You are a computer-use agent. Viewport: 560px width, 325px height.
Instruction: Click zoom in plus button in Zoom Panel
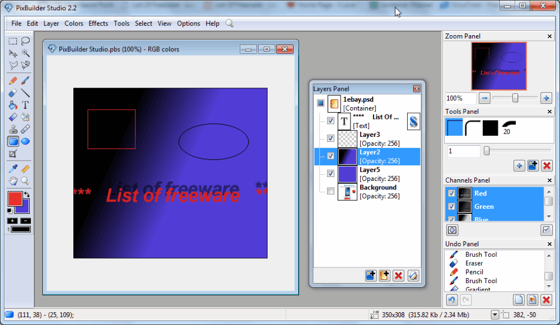coord(546,98)
